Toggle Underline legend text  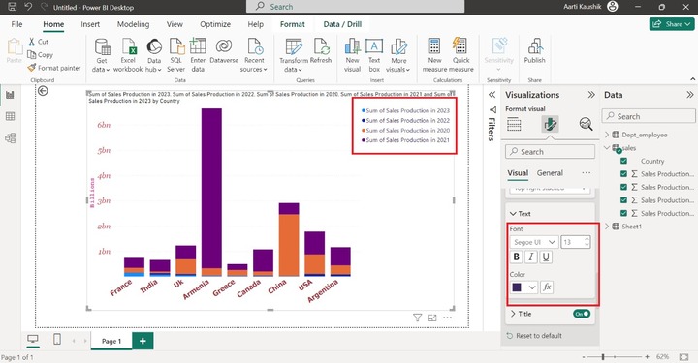[546, 257]
